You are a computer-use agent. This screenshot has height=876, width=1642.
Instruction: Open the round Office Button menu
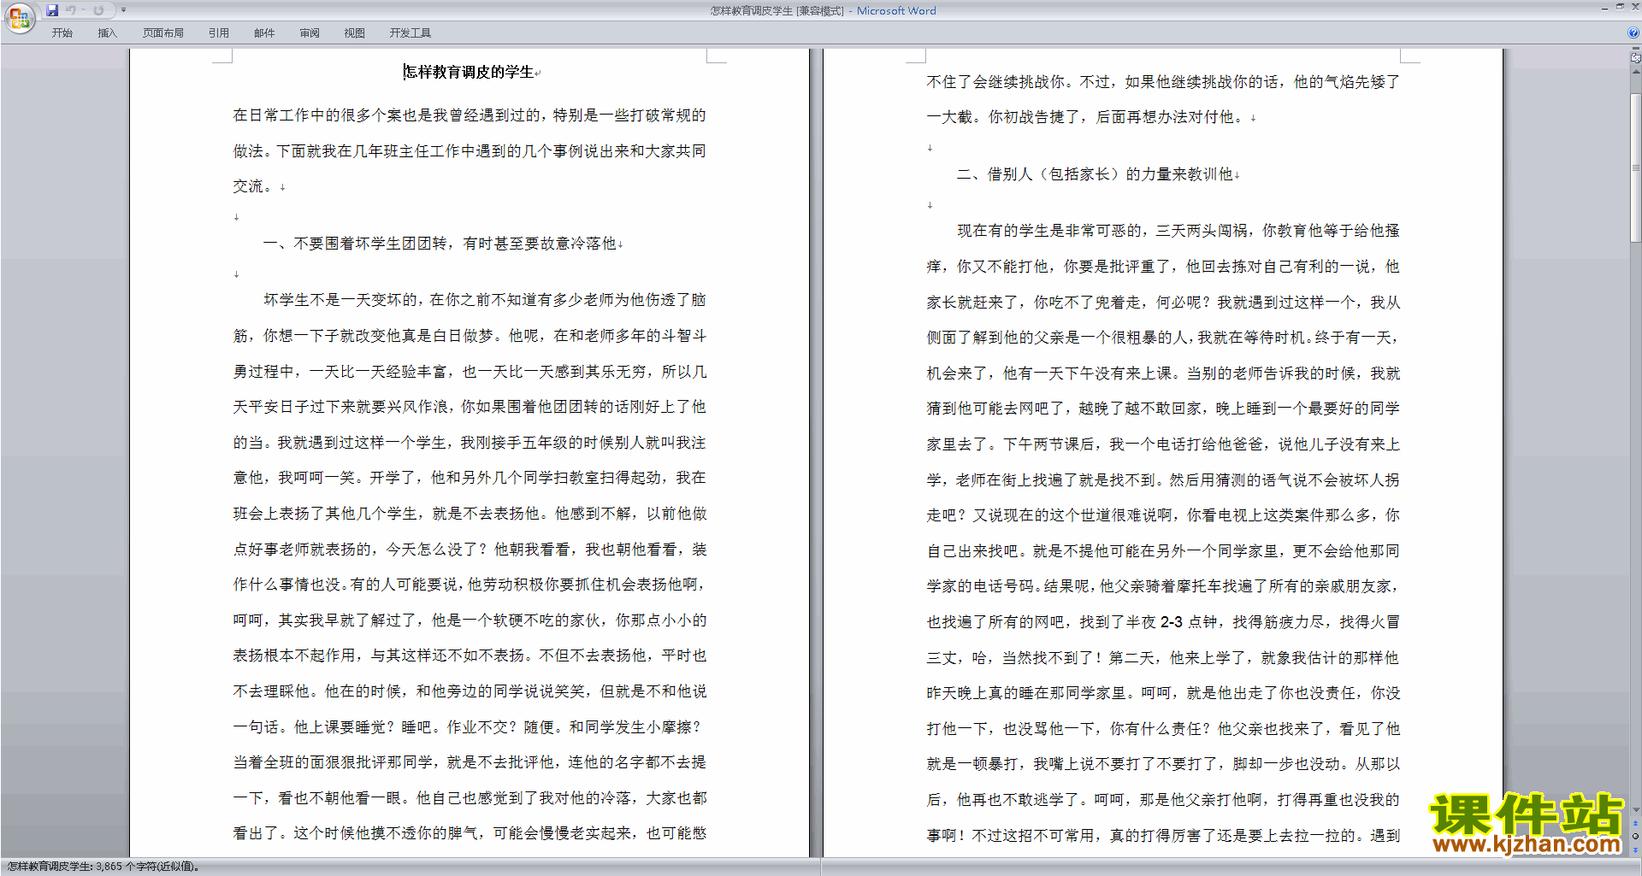click(19, 17)
